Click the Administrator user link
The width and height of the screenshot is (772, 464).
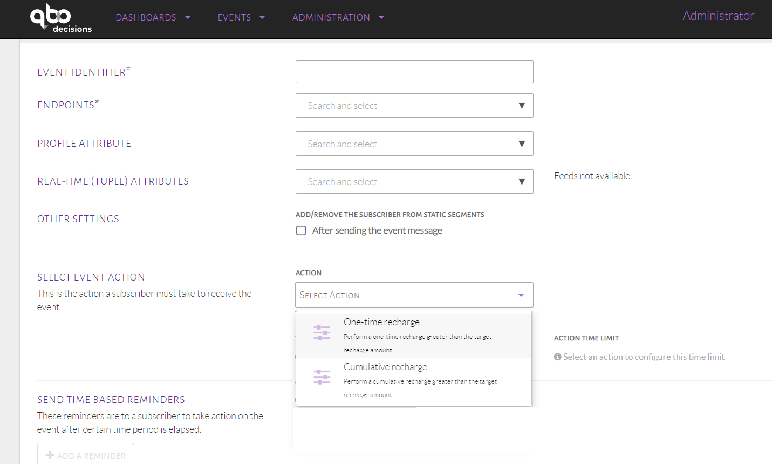coord(718,16)
